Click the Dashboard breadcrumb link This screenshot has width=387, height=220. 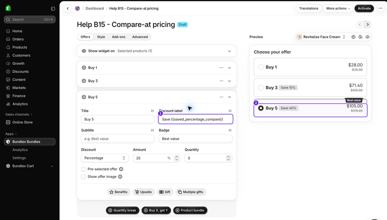pos(95,9)
